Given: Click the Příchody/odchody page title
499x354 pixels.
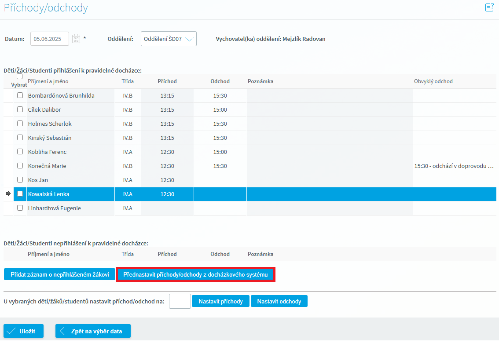Looking at the screenshot, I should pos(46,7).
